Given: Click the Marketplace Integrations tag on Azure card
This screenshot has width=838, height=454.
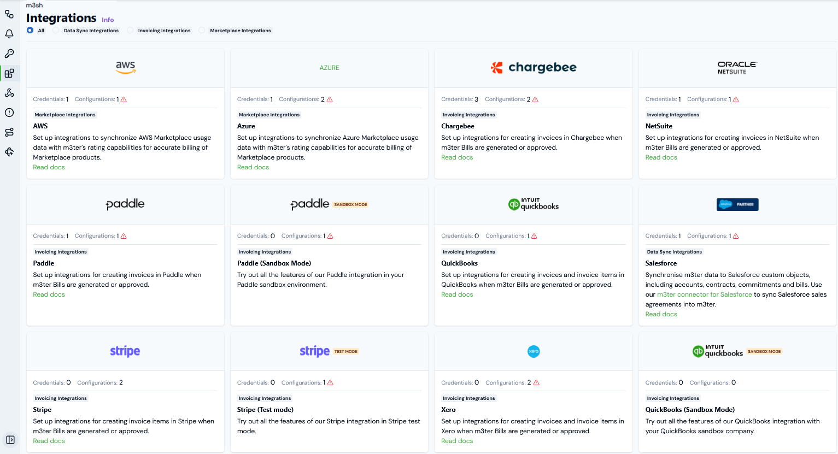Looking at the screenshot, I should (x=269, y=115).
